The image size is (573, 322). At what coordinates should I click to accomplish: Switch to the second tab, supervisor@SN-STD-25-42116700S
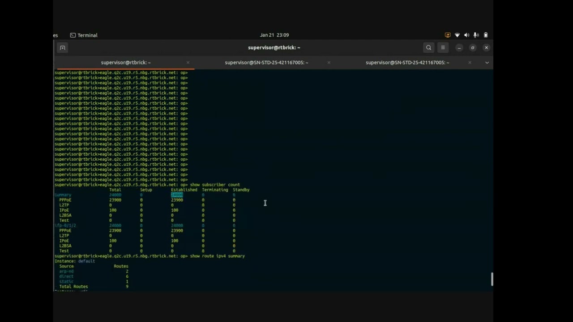click(x=266, y=63)
